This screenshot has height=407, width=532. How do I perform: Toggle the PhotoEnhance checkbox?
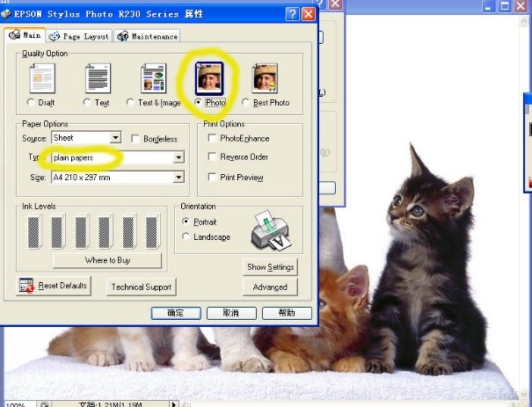point(212,139)
